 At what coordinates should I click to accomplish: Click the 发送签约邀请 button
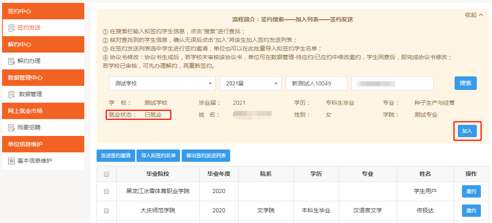pyautogui.click(x=115, y=156)
